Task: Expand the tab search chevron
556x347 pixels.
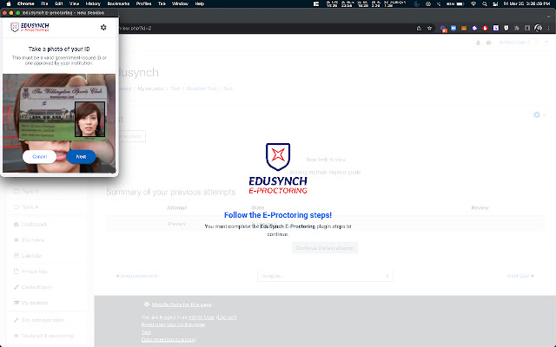Action: tap(548, 16)
